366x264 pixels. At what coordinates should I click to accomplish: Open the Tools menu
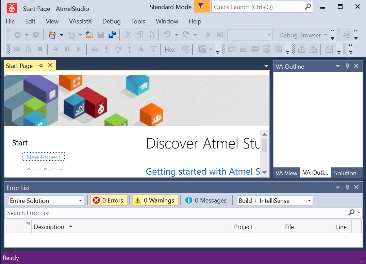(x=138, y=21)
